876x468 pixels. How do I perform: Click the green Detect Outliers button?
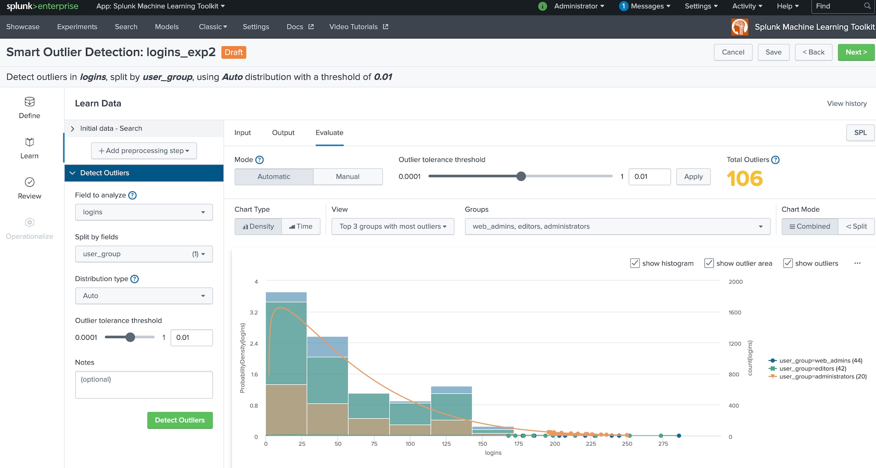point(180,420)
